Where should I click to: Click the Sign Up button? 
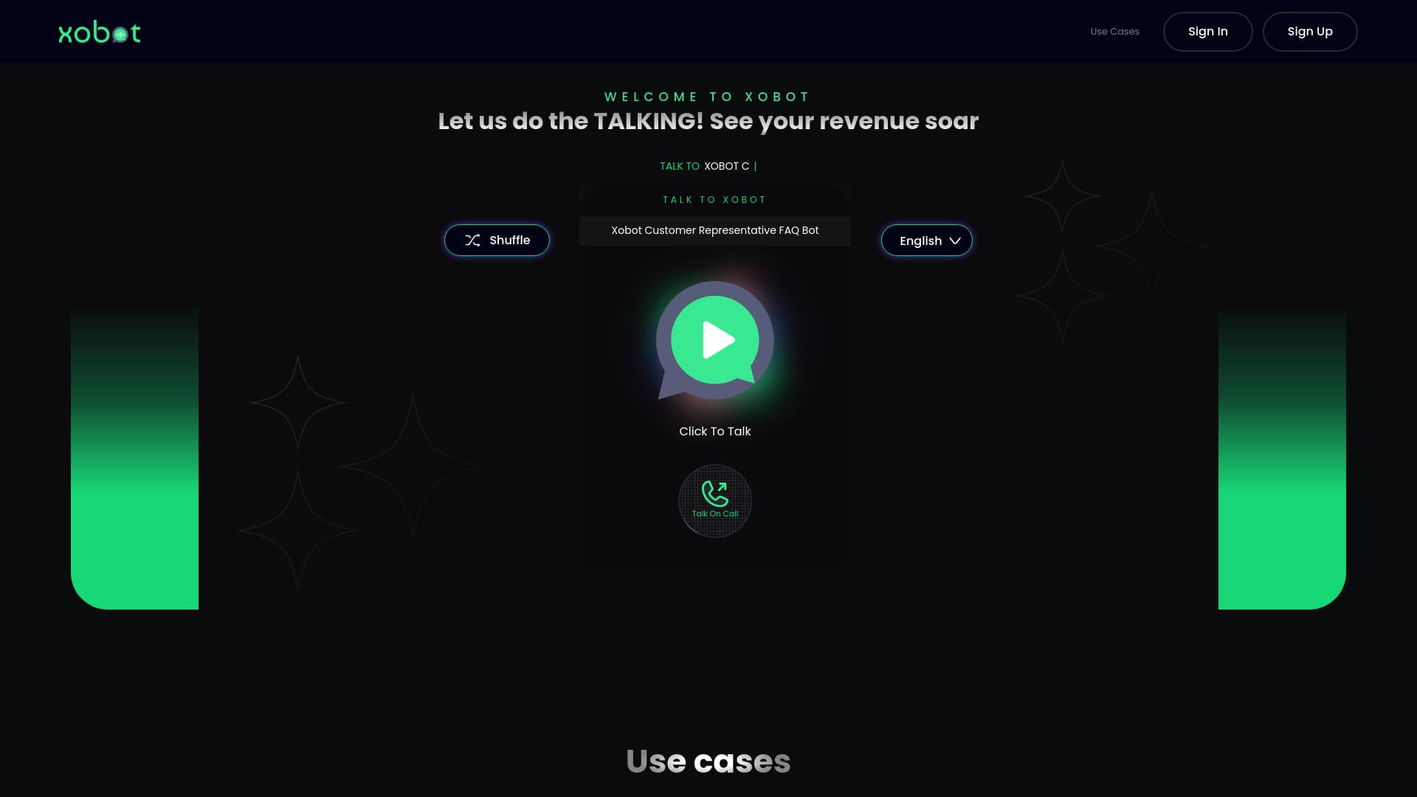click(1309, 32)
